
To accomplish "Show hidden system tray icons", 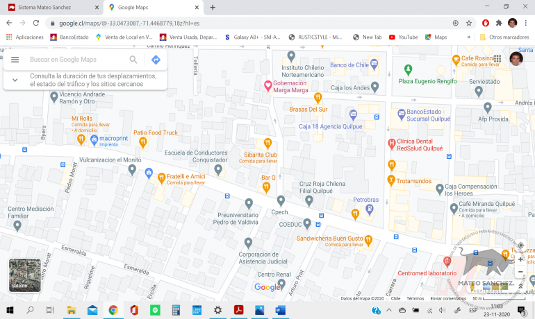I will (x=388, y=310).
